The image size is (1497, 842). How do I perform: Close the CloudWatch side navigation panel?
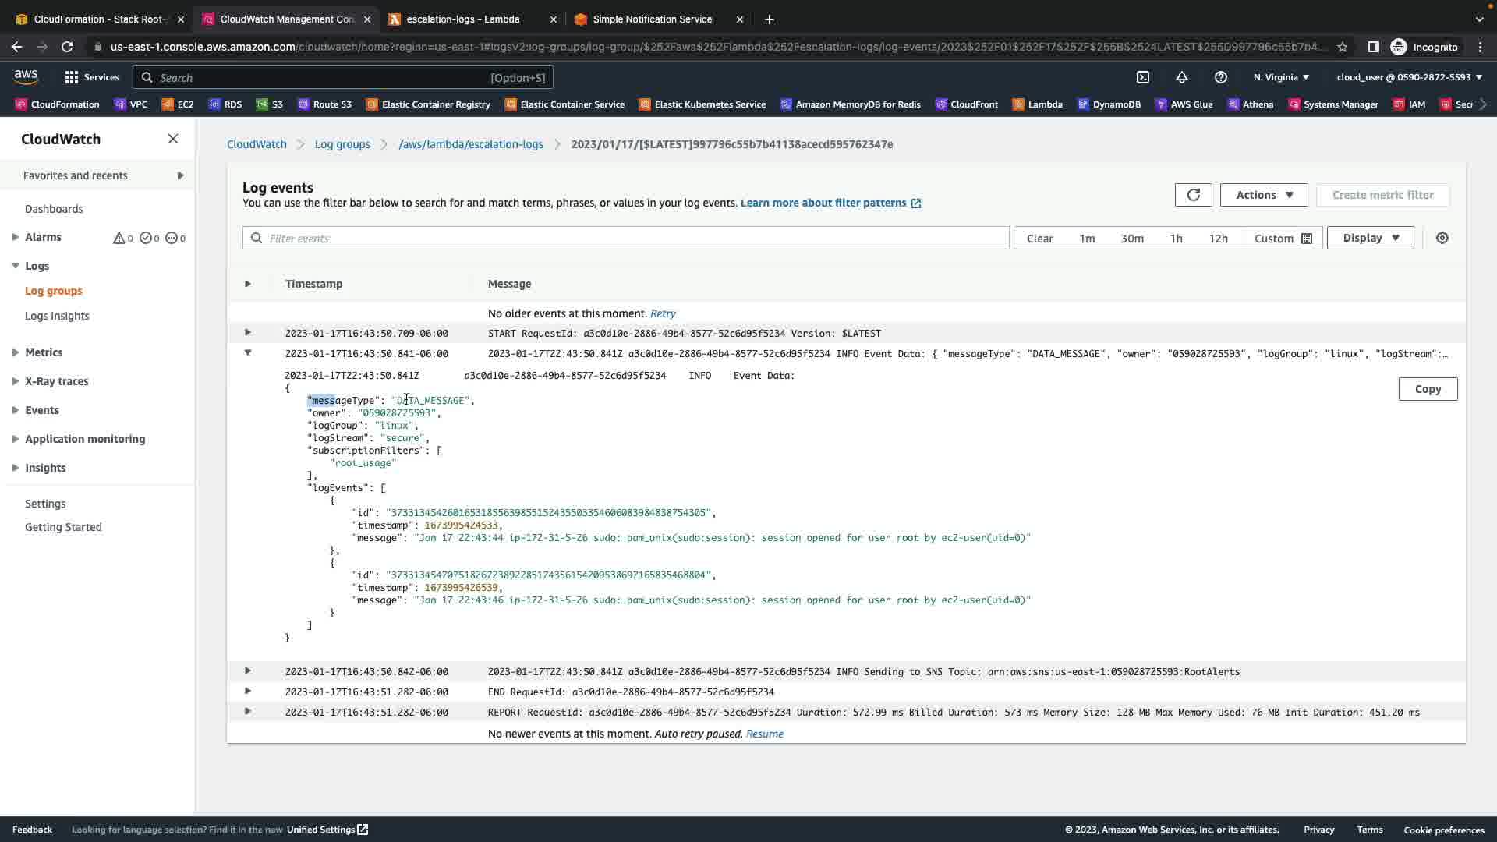point(172,139)
